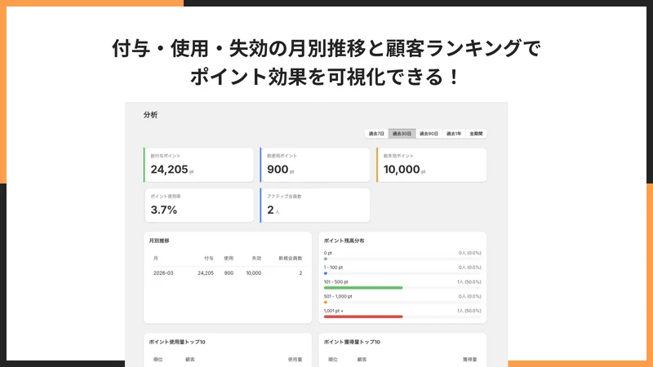653x367 pixels.
Task: Click the 1人 (50.0%) value for 101 - 500 pt
Action: coord(469,281)
